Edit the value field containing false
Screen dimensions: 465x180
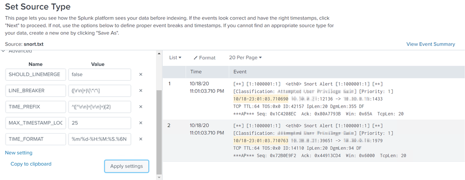[100, 75]
